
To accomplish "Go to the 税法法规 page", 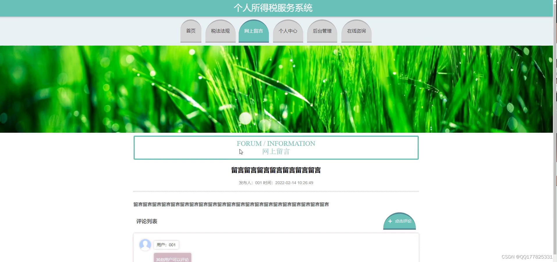I will tap(220, 31).
